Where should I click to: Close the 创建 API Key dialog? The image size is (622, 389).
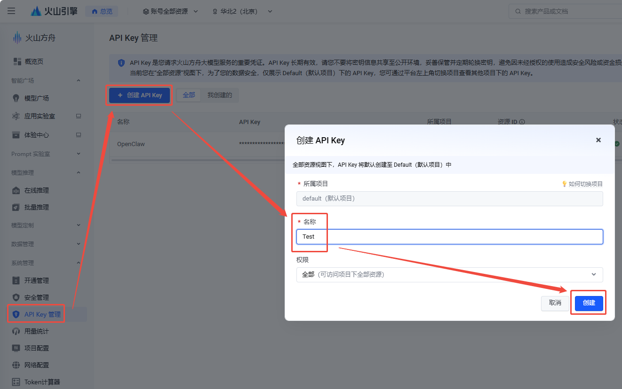click(x=598, y=140)
